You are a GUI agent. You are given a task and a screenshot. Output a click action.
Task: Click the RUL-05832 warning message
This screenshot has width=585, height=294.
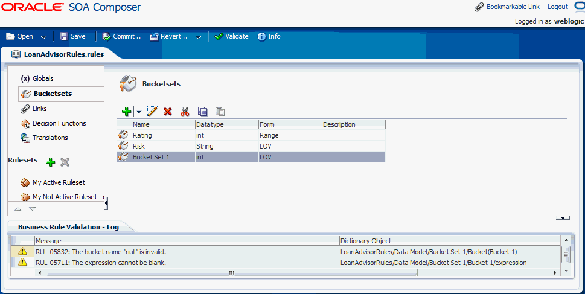(x=101, y=252)
